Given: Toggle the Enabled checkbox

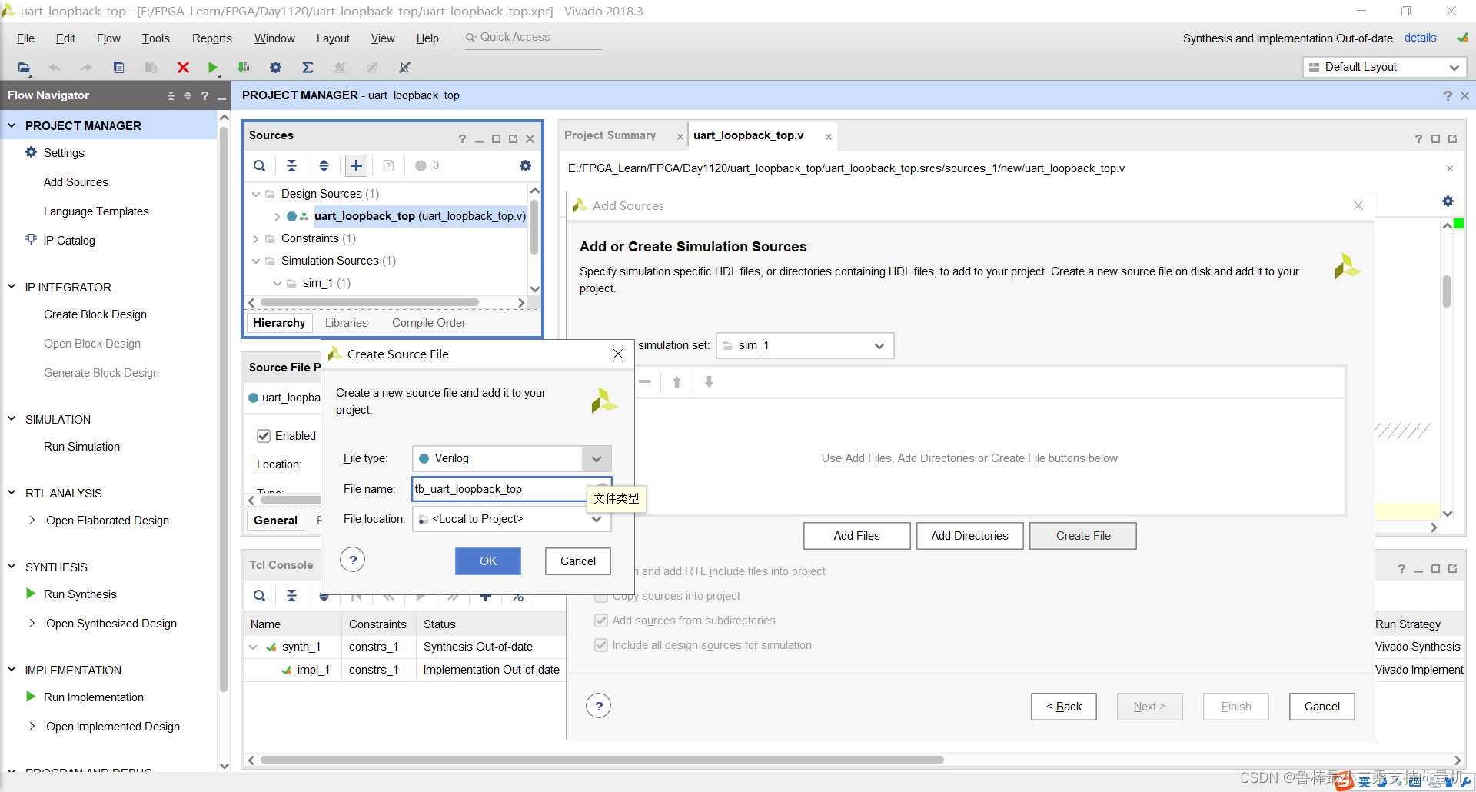Looking at the screenshot, I should (264, 436).
